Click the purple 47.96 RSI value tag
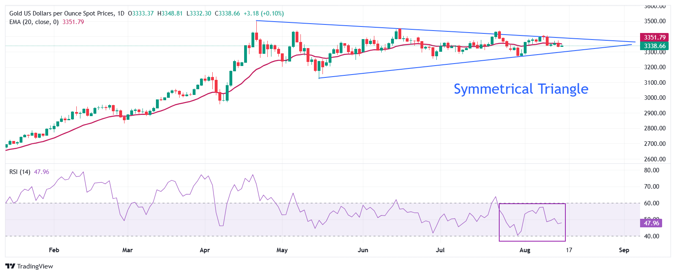 tap(651, 223)
